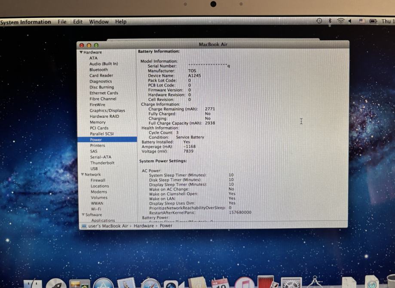This screenshot has width=395, height=288.
Task: Select FireWire in sidebar
Action: tap(98, 104)
